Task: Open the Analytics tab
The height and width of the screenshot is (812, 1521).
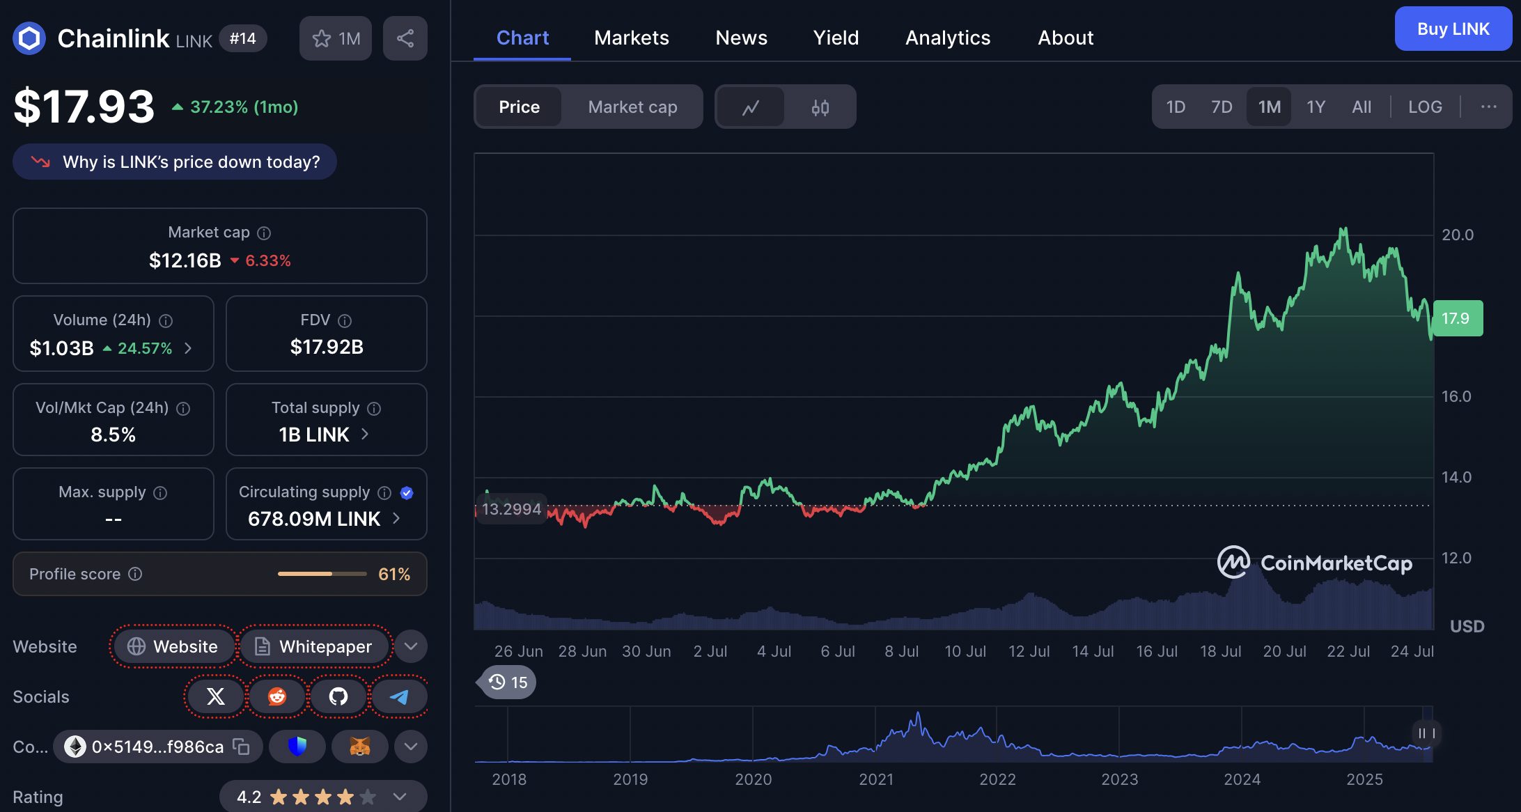Action: [948, 38]
